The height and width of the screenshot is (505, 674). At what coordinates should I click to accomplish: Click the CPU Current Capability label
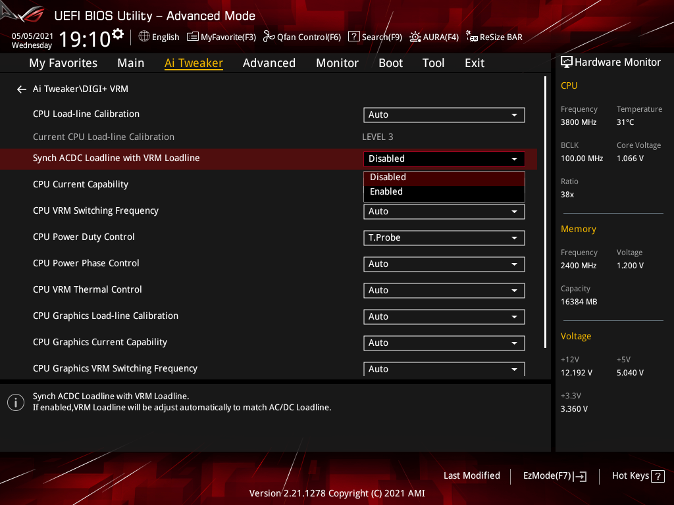pyautogui.click(x=80, y=184)
